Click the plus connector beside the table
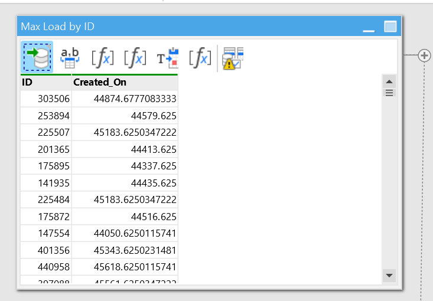Screen dimensions: 433x301 click(x=424, y=55)
